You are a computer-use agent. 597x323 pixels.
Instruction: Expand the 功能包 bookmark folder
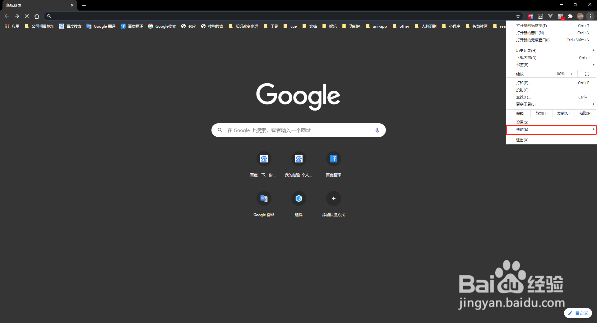pos(351,26)
